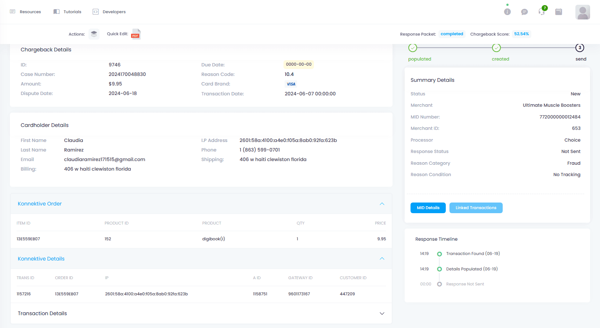This screenshot has height=328, width=600.
Task: Click the Resources menu icon
Action: click(x=12, y=12)
